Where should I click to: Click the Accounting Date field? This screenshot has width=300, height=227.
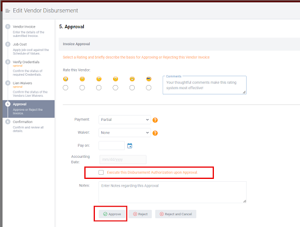point(123,160)
